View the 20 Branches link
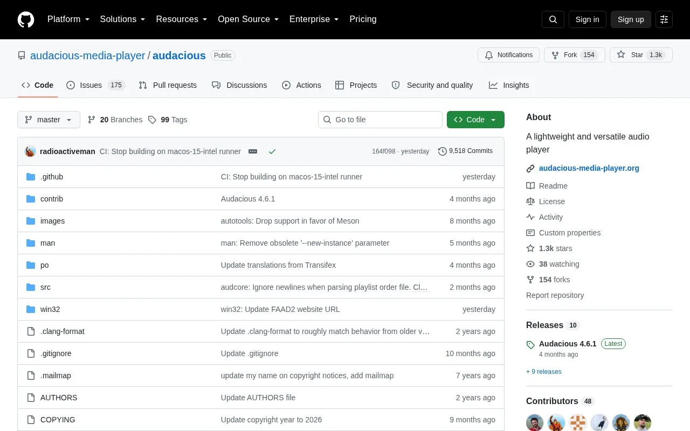Viewport: 690px width, 431px height. pos(115,120)
